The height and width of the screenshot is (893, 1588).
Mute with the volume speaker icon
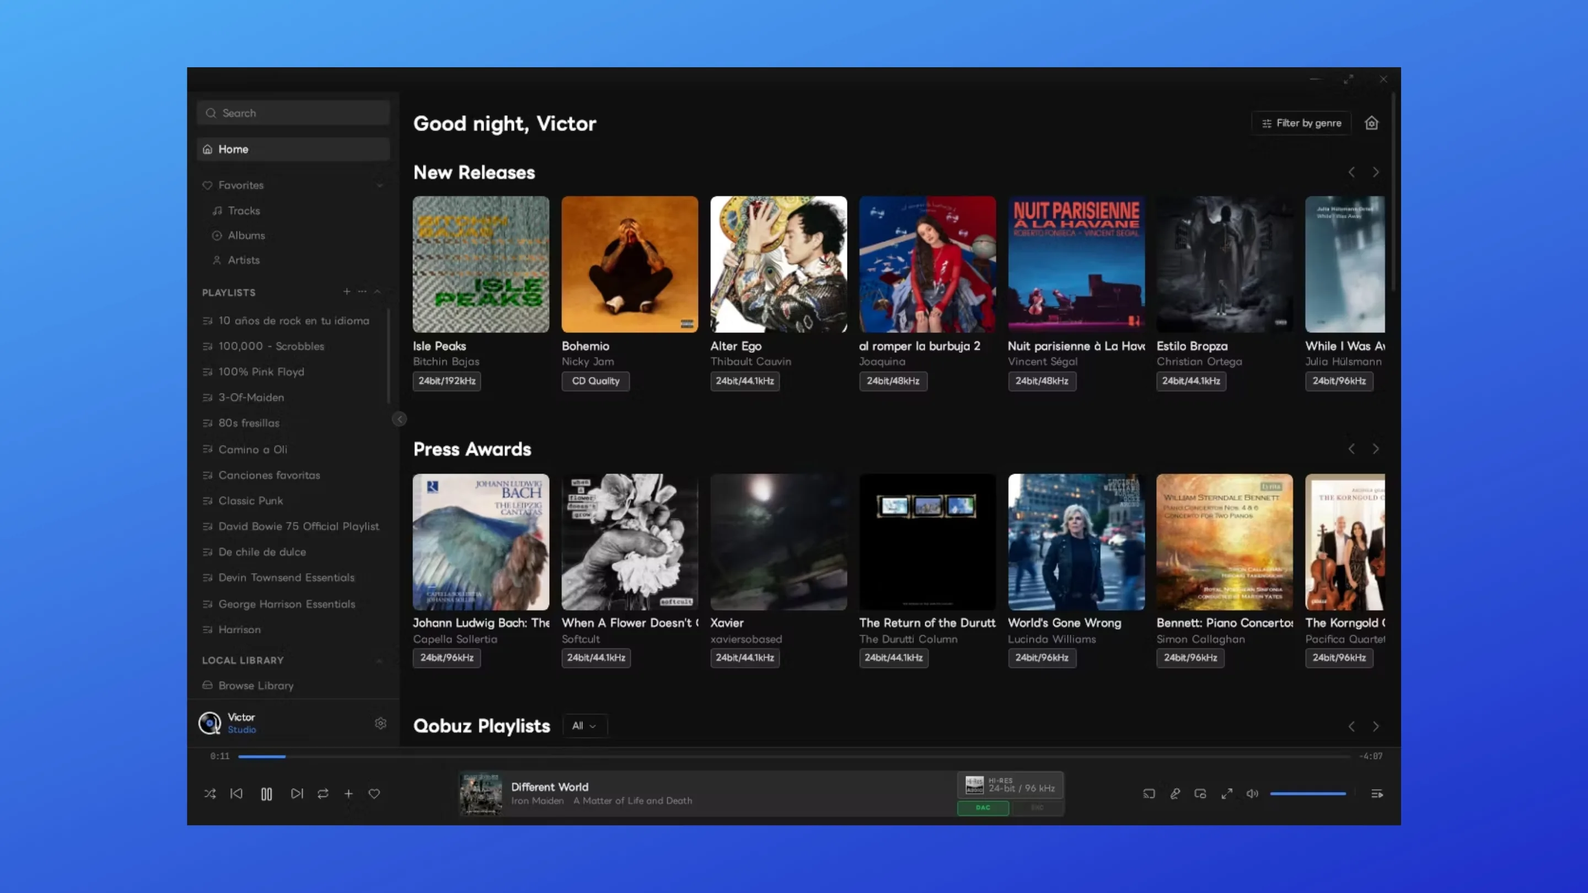pos(1252,794)
